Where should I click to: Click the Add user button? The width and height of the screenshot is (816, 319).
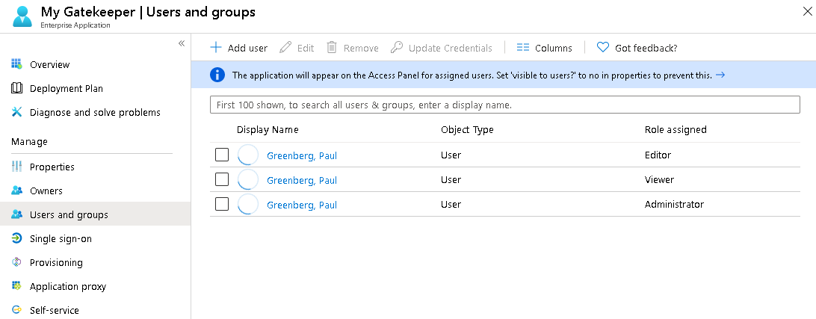pyautogui.click(x=238, y=48)
